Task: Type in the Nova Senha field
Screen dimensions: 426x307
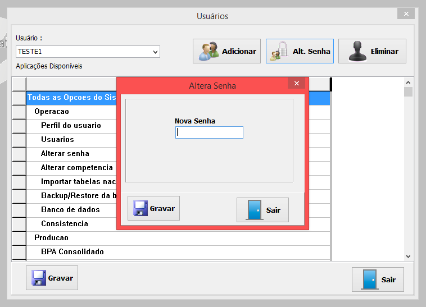Action: (209, 132)
